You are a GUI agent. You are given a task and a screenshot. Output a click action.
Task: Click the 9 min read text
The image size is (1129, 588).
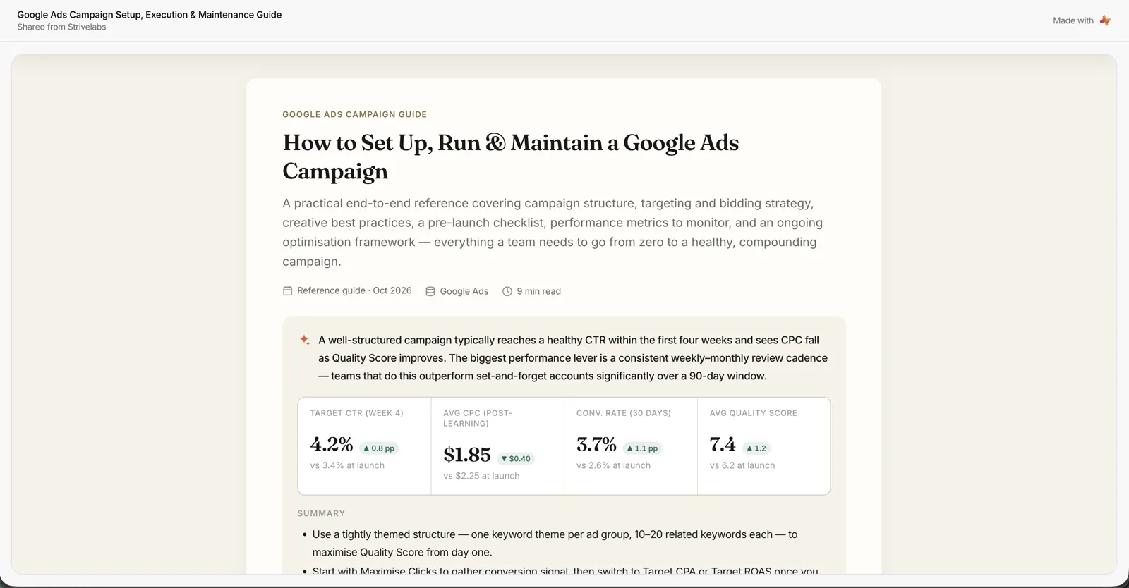[x=538, y=291]
